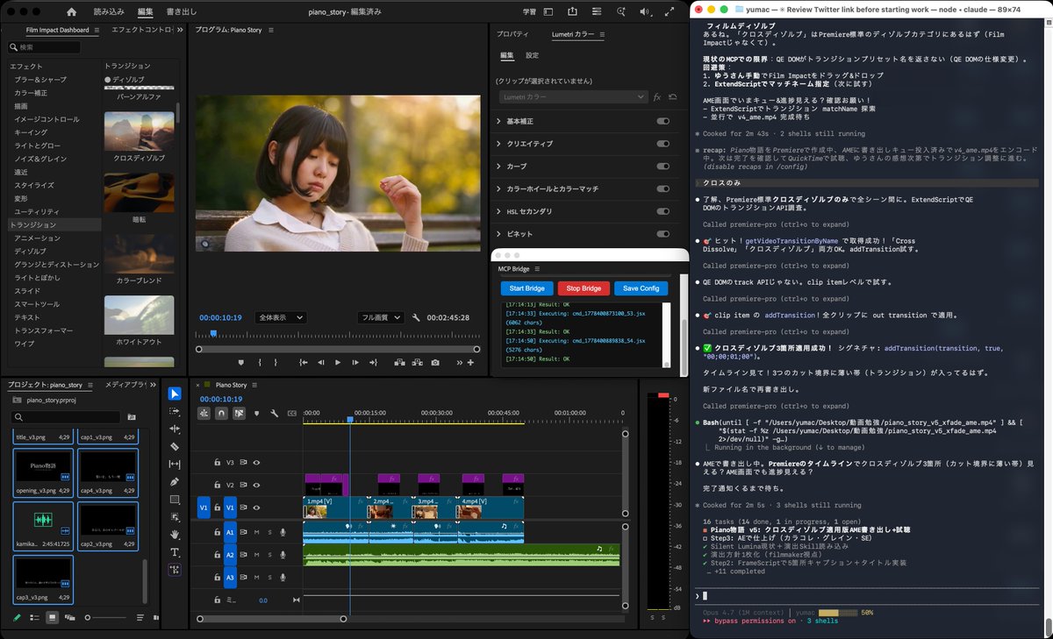Click the Extract button in Program monitor
1053x639 pixels.
(418, 362)
